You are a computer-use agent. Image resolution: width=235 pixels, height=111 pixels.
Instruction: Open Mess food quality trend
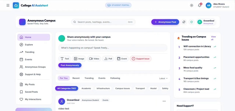pos(197,69)
